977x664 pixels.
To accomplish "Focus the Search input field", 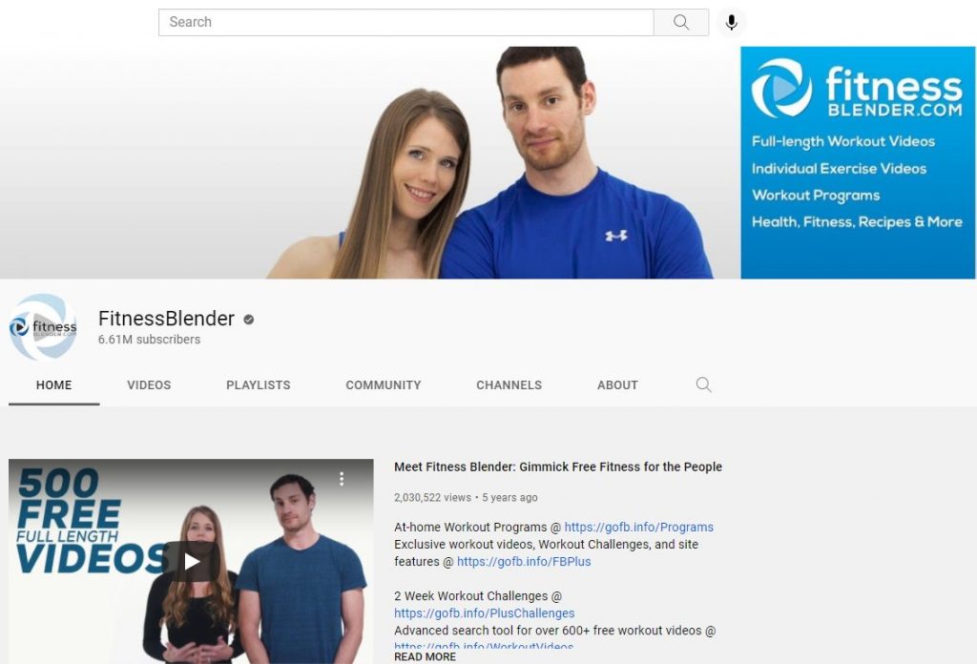I will (x=406, y=23).
